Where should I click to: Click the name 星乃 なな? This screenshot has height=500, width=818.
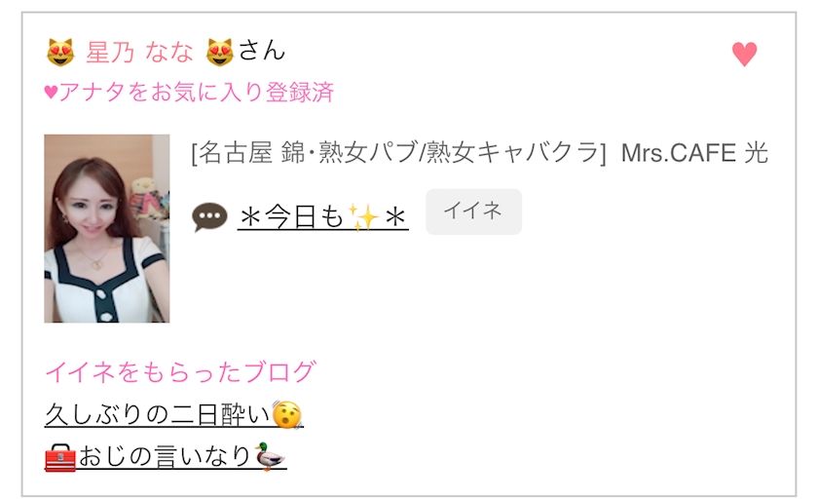pos(139,53)
